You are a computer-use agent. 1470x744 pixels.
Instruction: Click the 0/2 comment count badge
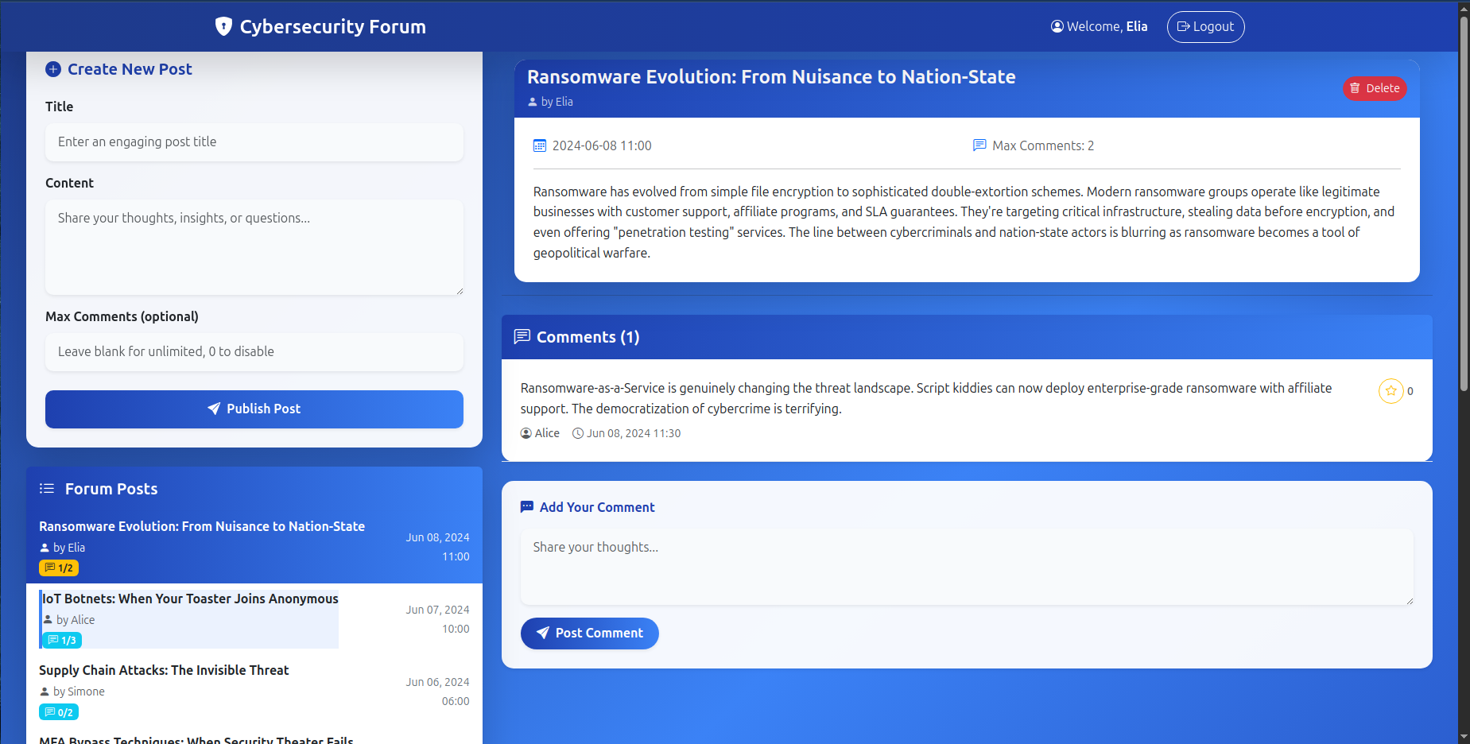tap(59, 712)
